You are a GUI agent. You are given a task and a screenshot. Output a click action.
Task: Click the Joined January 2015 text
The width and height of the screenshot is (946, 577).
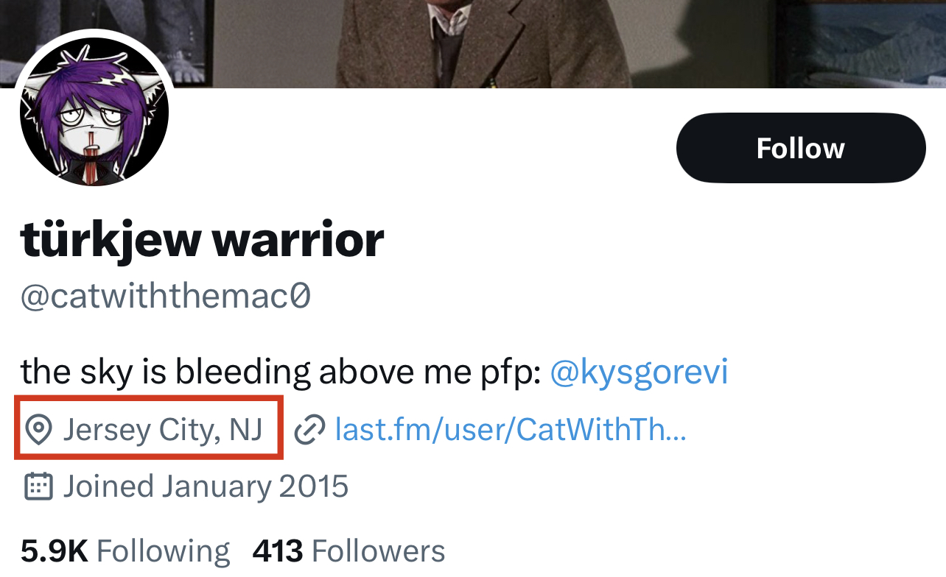[x=206, y=486]
